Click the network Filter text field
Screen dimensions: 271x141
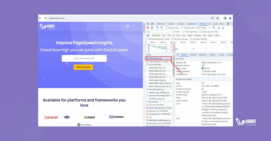click(158, 32)
